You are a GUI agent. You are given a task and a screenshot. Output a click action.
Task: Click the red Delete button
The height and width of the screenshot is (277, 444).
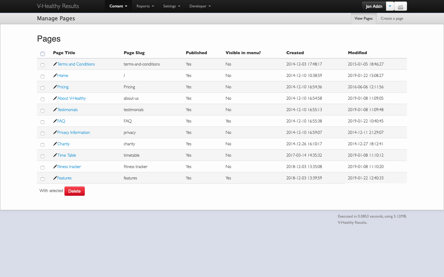75,191
